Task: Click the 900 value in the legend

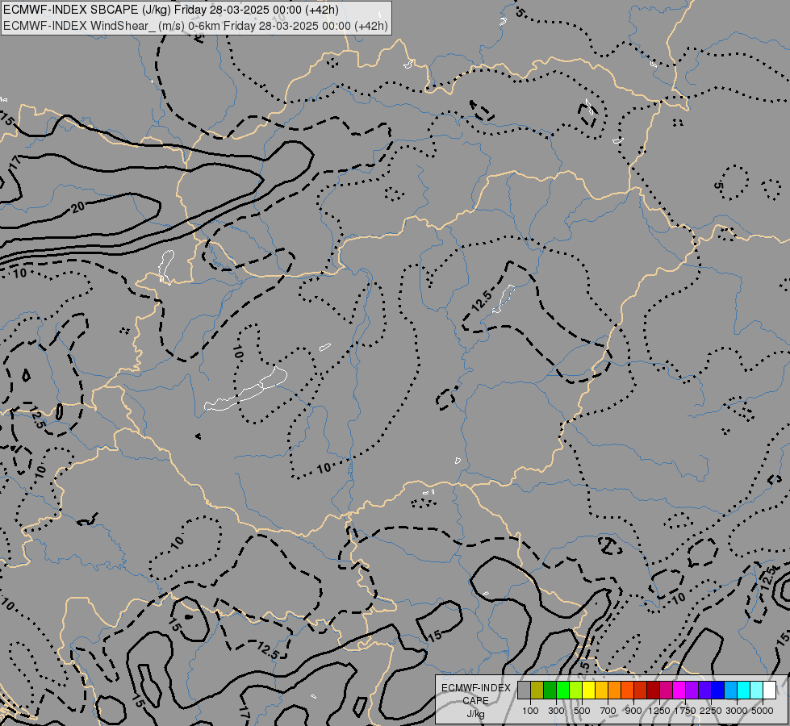Action: coord(633,711)
